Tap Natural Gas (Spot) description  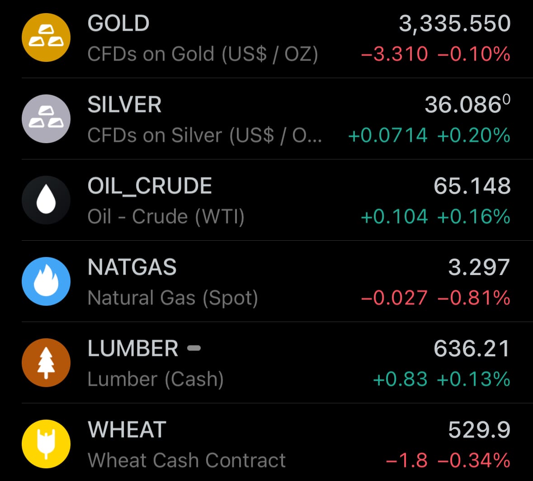173,298
